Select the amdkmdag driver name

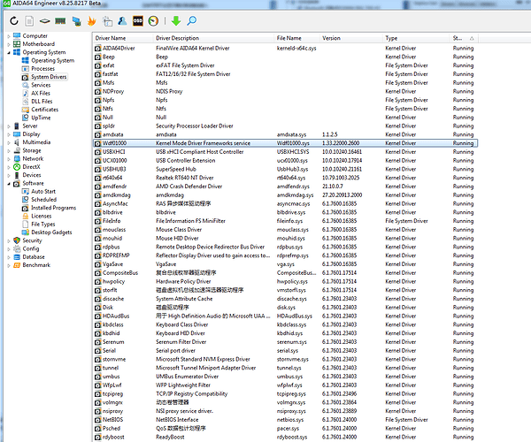tap(117, 195)
